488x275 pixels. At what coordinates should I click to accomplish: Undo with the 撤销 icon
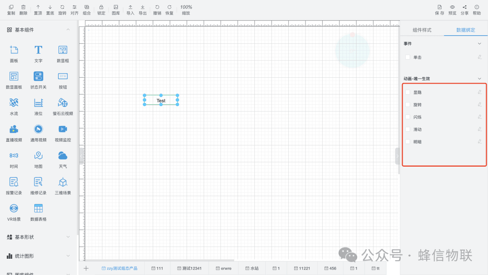pos(157,9)
